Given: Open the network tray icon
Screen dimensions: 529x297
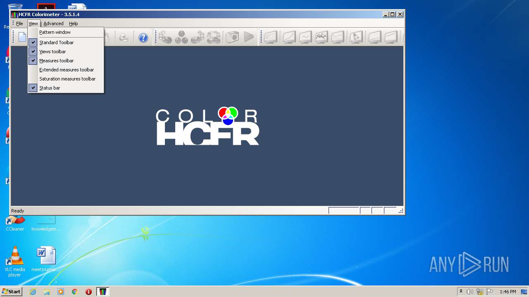Looking at the screenshot, I should (480, 292).
